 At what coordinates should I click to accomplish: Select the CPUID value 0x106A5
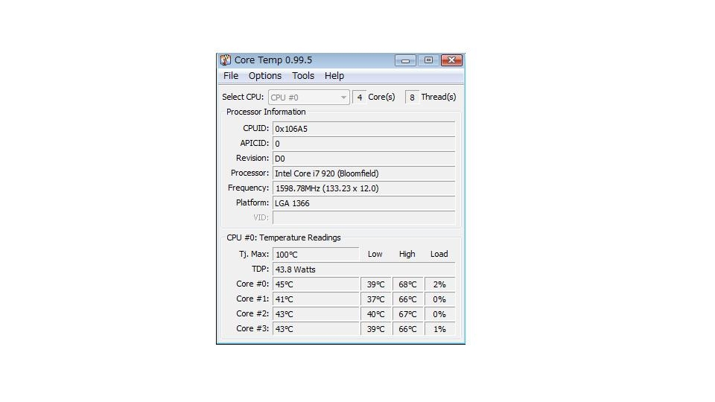tap(363, 129)
